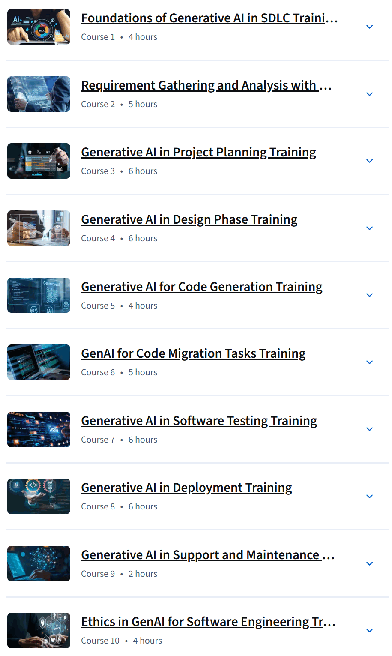Expand the Foundations of Generative AI in SDLC course
392x656 pixels.
[370, 27]
